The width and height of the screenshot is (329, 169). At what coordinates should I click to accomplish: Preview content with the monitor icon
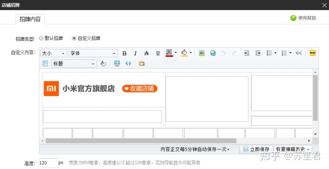(x=117, y=63)
